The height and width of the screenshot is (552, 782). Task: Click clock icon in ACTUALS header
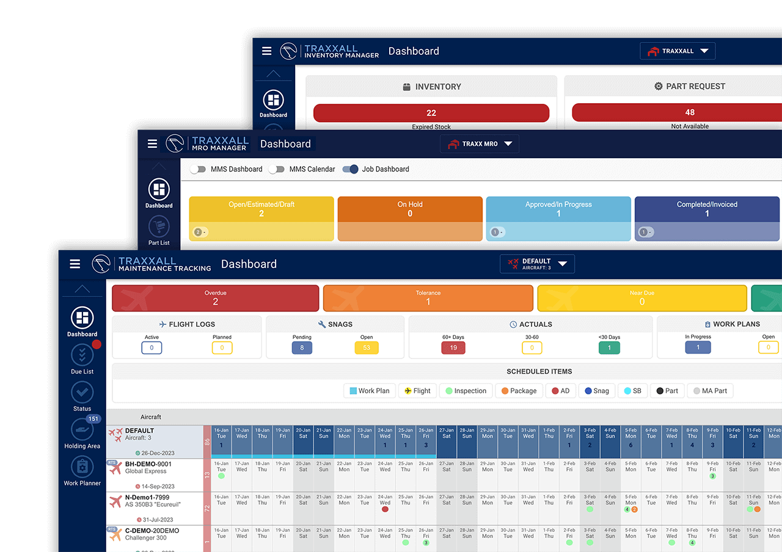point(514,325)
